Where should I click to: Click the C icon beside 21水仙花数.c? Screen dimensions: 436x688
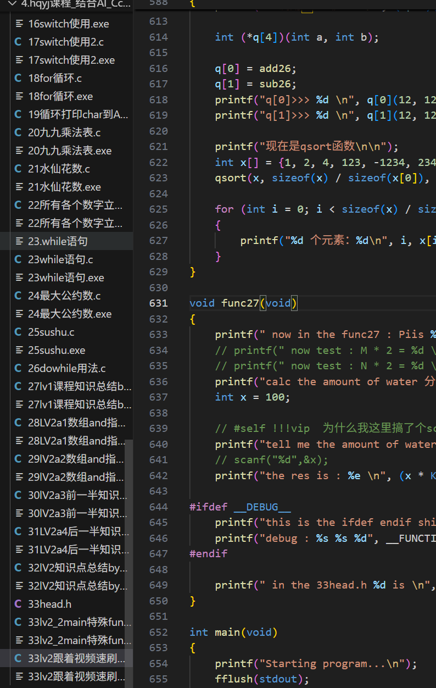(18, 169)
